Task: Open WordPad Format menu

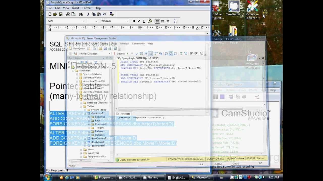Action: click(87, 8)
